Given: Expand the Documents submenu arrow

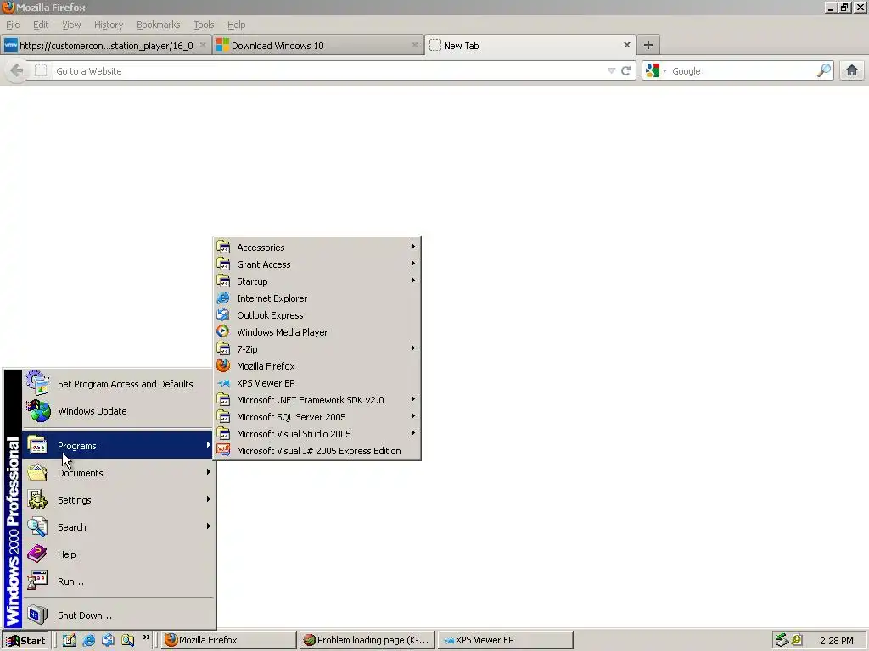Looking at the screenshot, I should 209,471.
